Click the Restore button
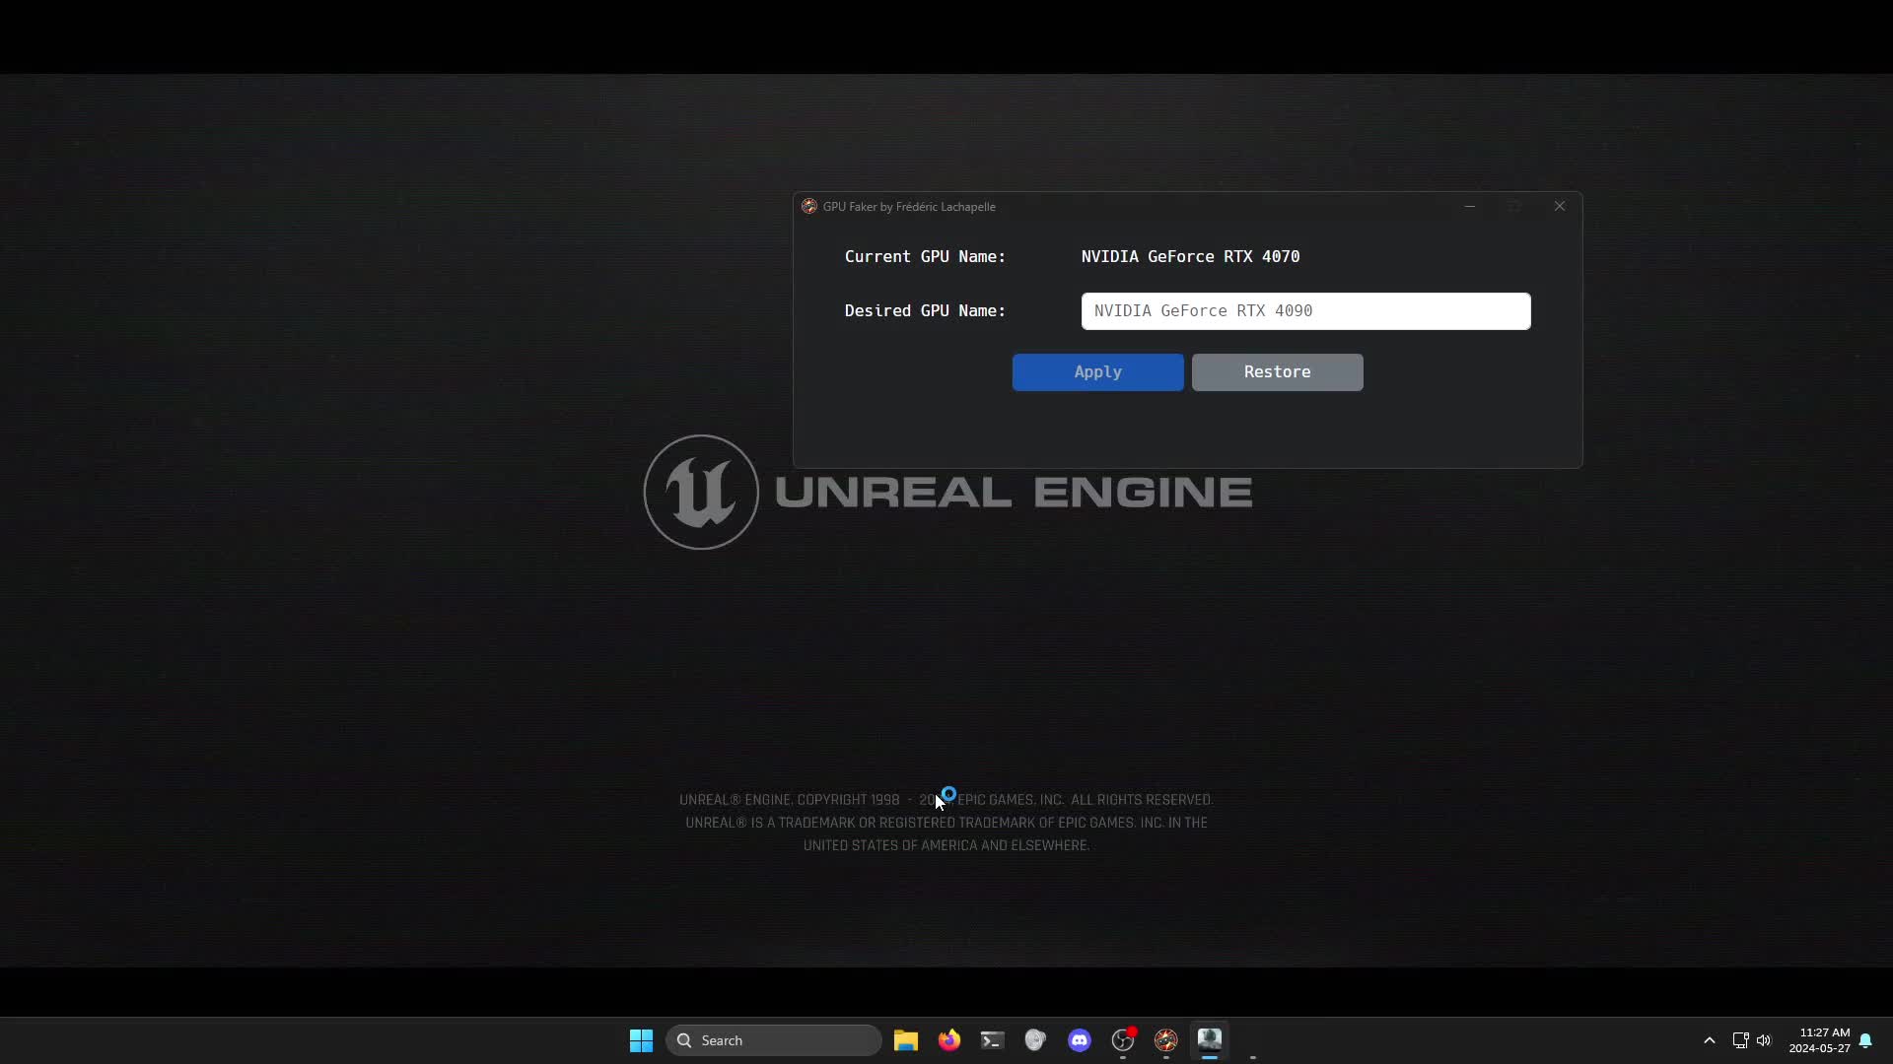Image resolution: width=1893 pixels, height=1064 pixels. pyautogui.click(x=1277, y=372)
